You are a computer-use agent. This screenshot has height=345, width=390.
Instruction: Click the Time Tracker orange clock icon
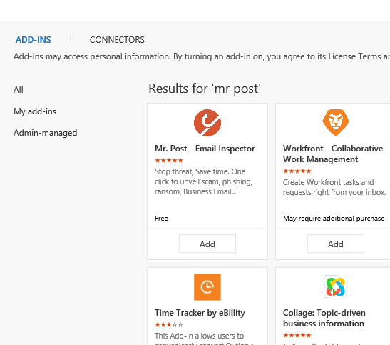point(207,287)
